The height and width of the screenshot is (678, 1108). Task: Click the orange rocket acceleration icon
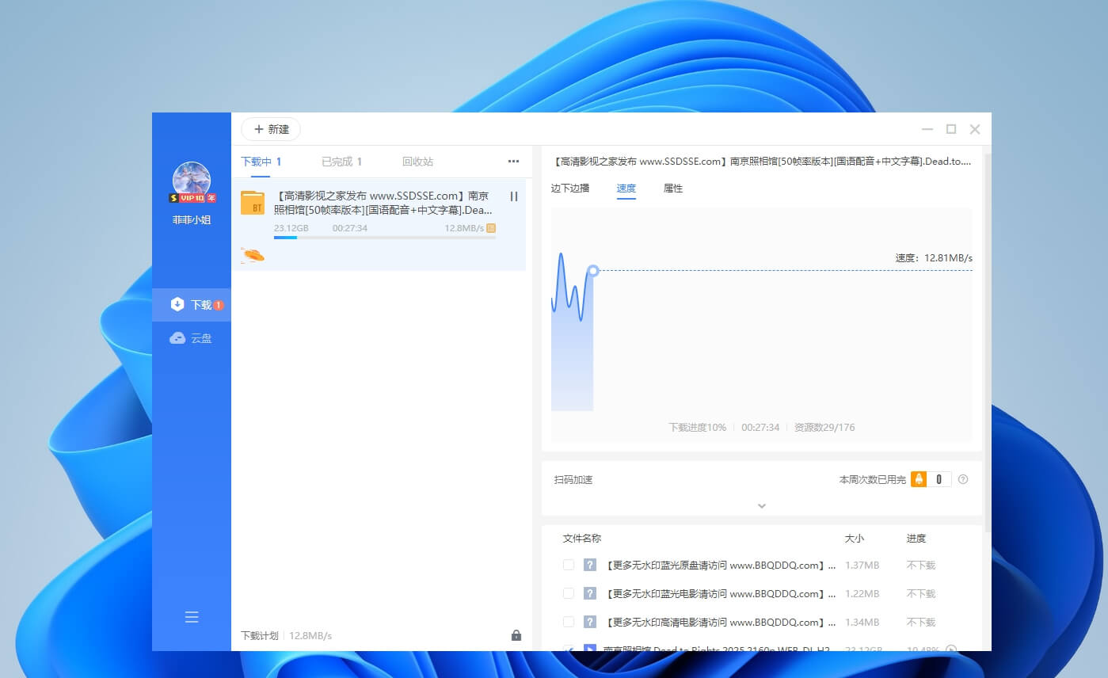(252, 253)
